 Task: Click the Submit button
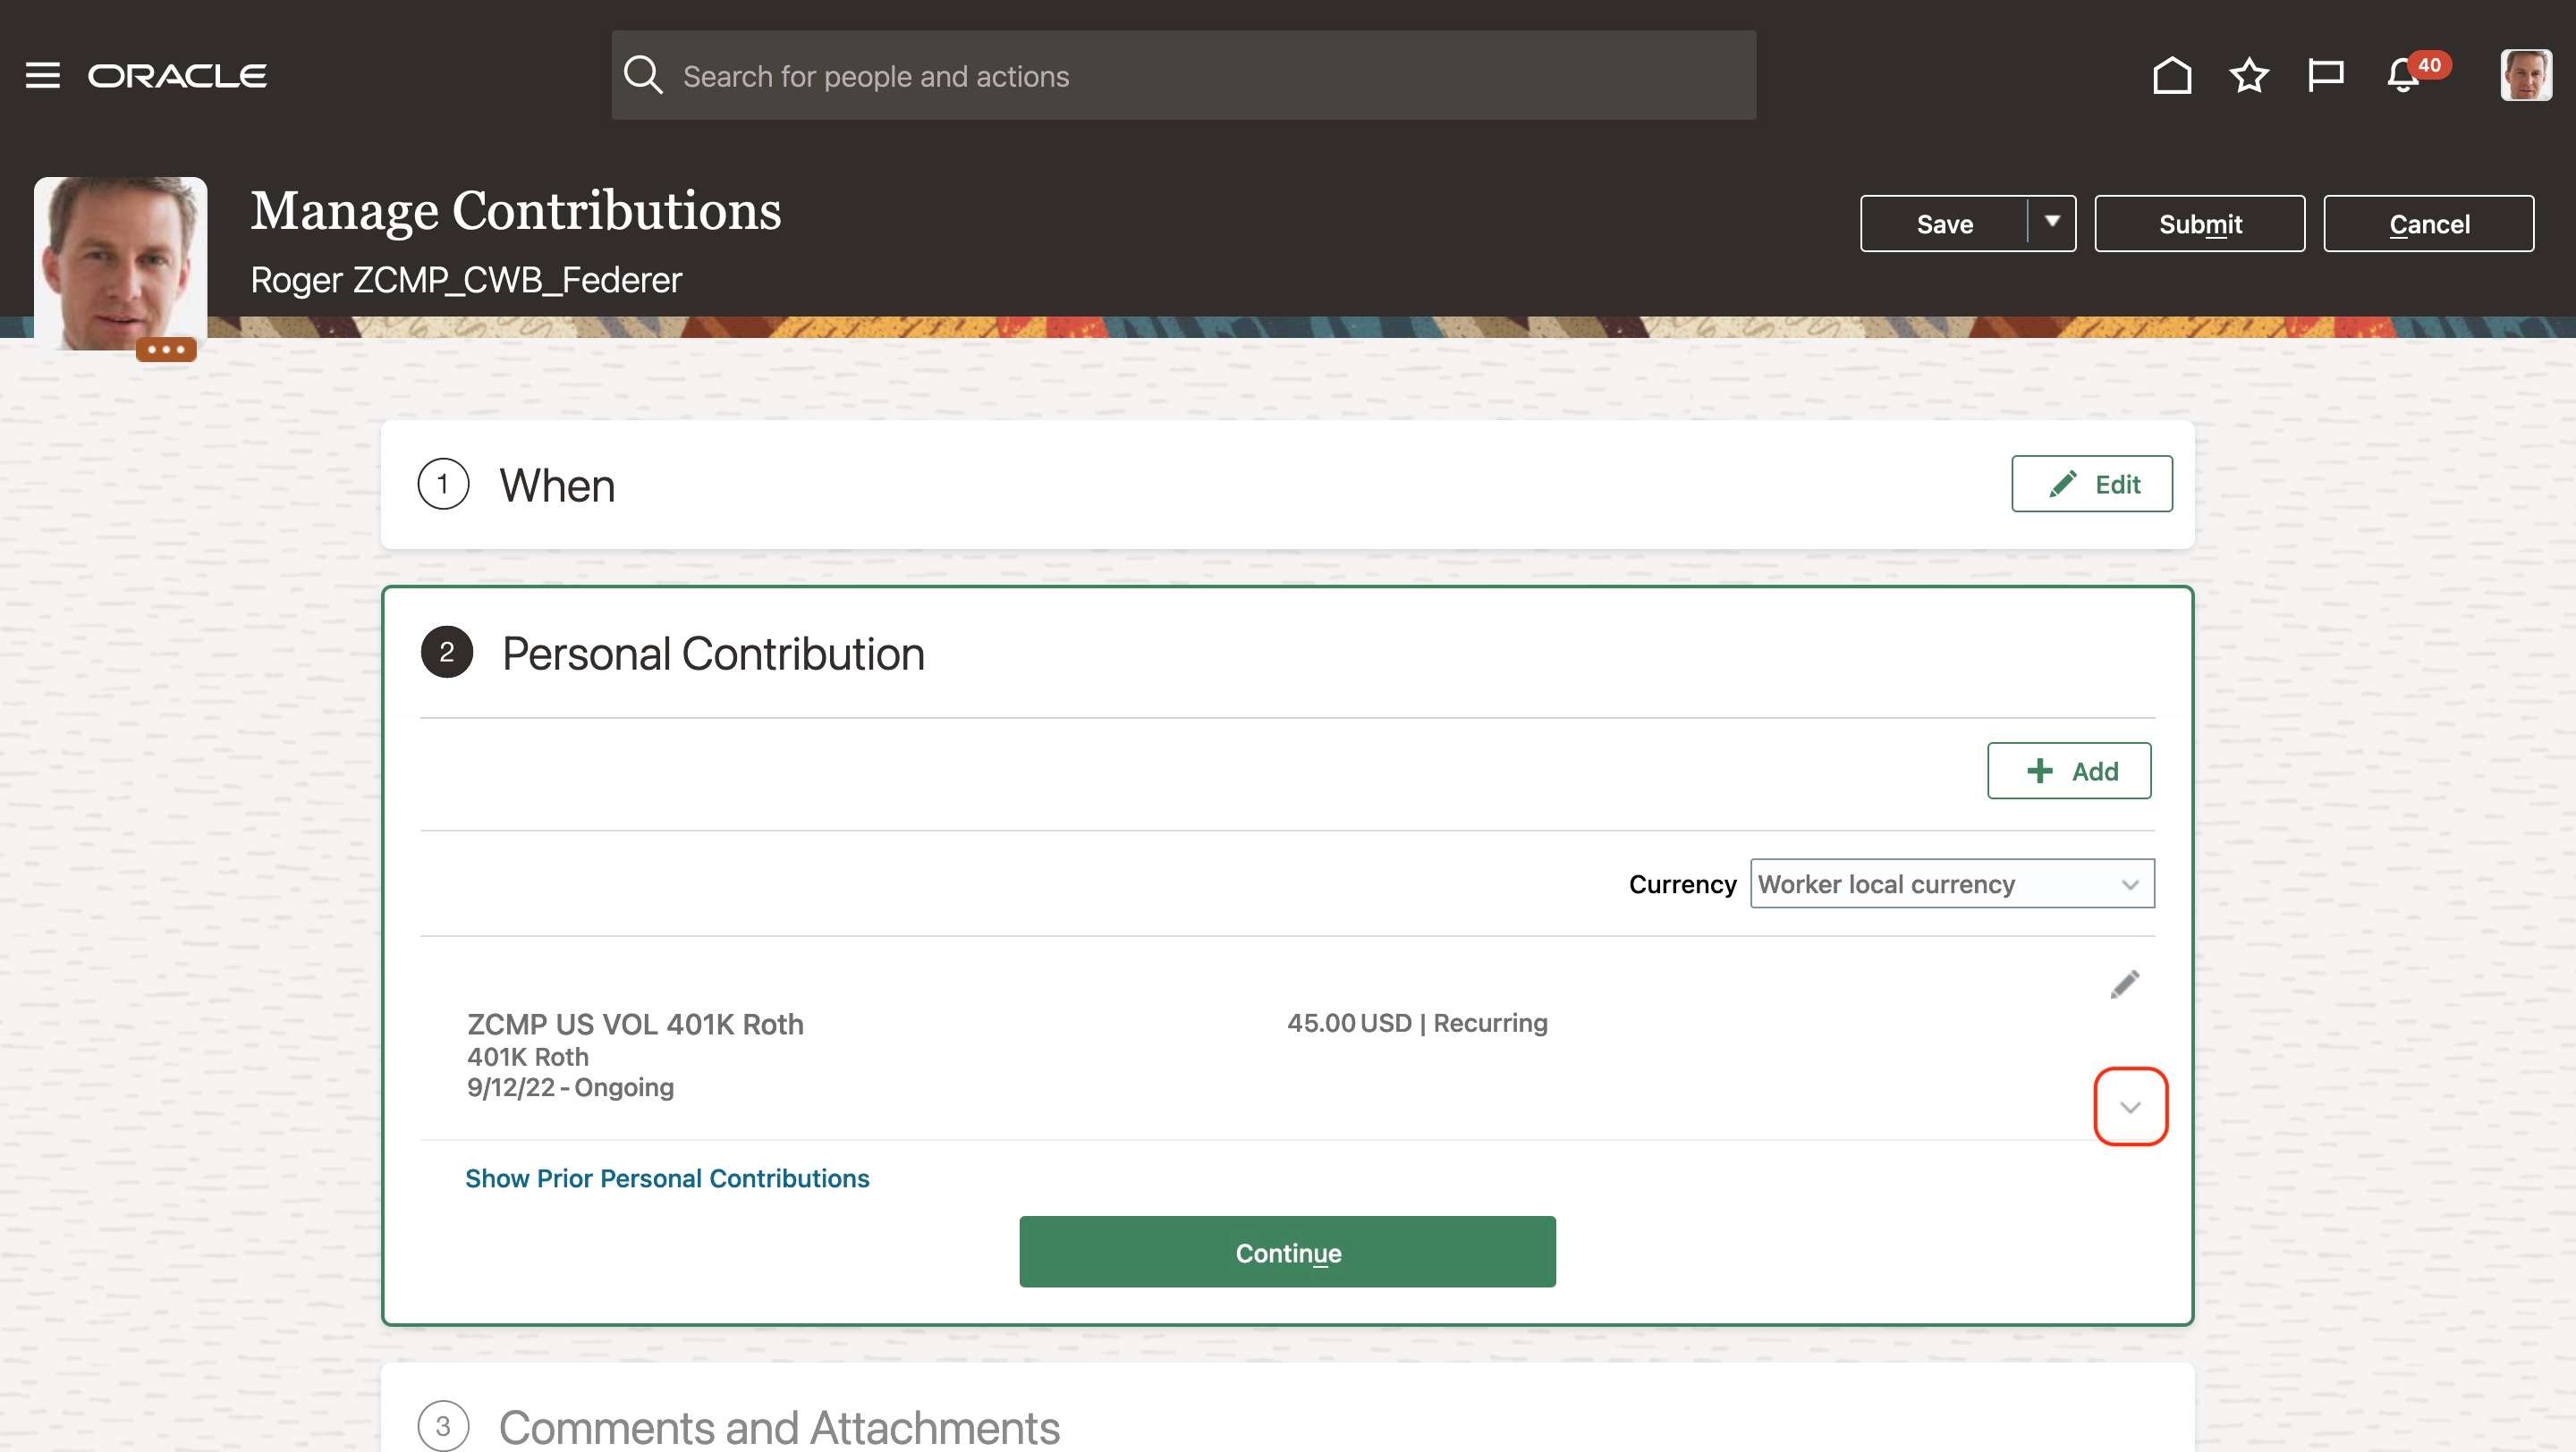(2199, 224)
